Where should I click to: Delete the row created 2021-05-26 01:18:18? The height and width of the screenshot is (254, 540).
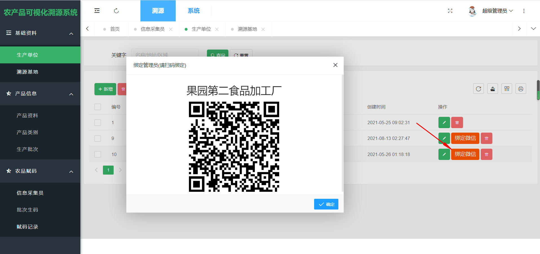click(486, 154)
